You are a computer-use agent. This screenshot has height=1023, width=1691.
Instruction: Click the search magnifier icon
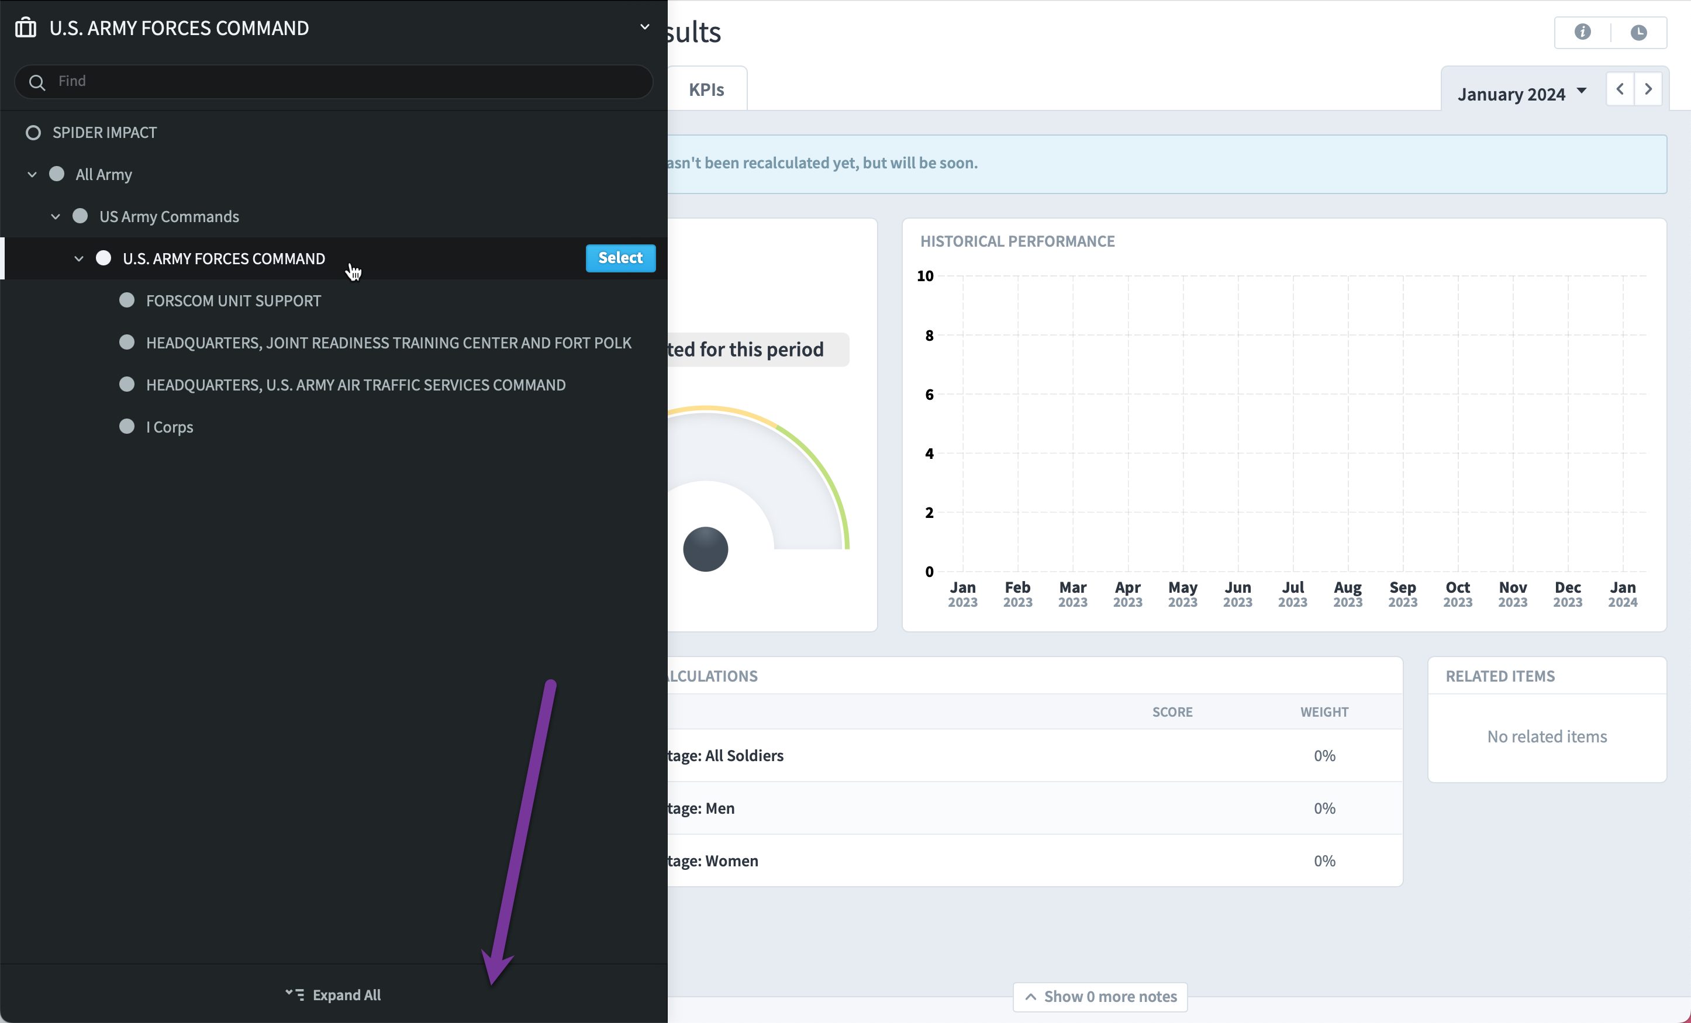37,82
